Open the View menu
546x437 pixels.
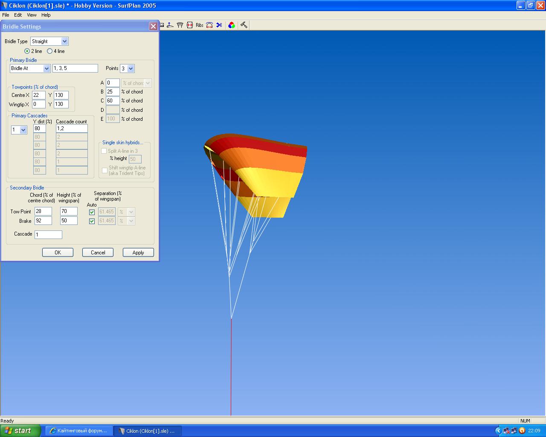click(x=32, y=15)
